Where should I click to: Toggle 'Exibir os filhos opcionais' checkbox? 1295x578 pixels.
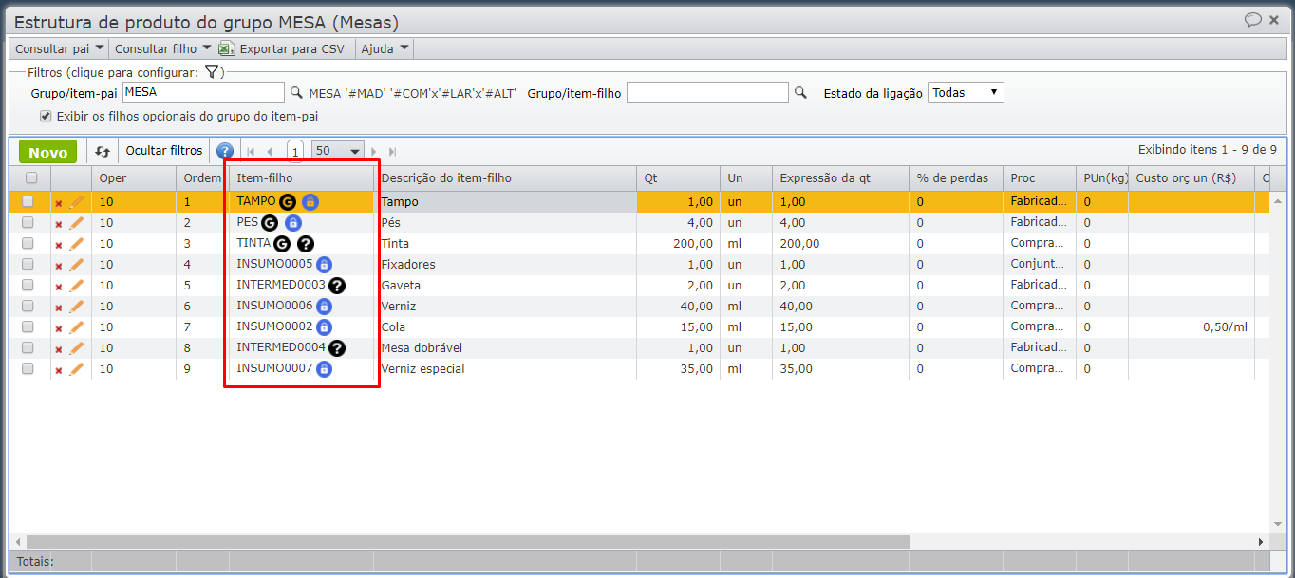tap(46, 116)
